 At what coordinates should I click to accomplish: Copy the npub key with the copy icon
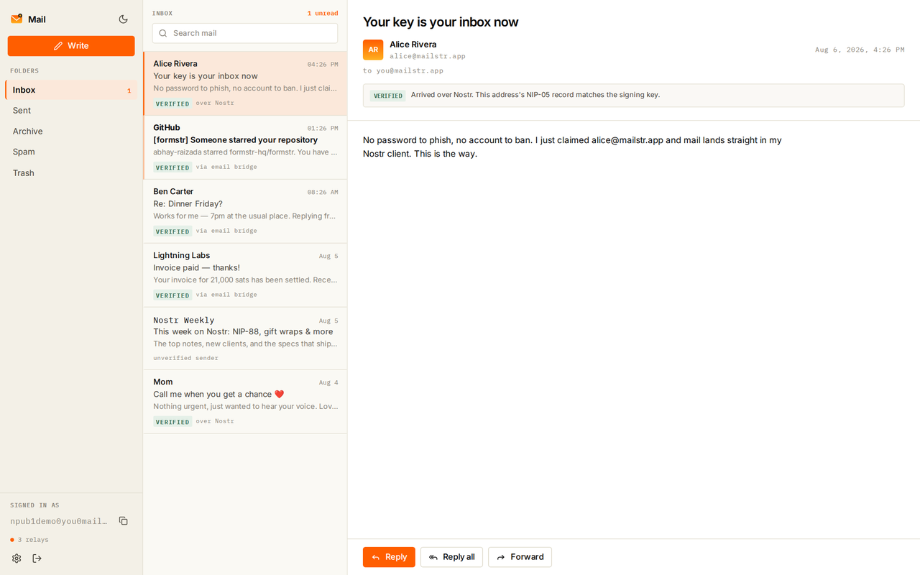(x=124, y=521)
